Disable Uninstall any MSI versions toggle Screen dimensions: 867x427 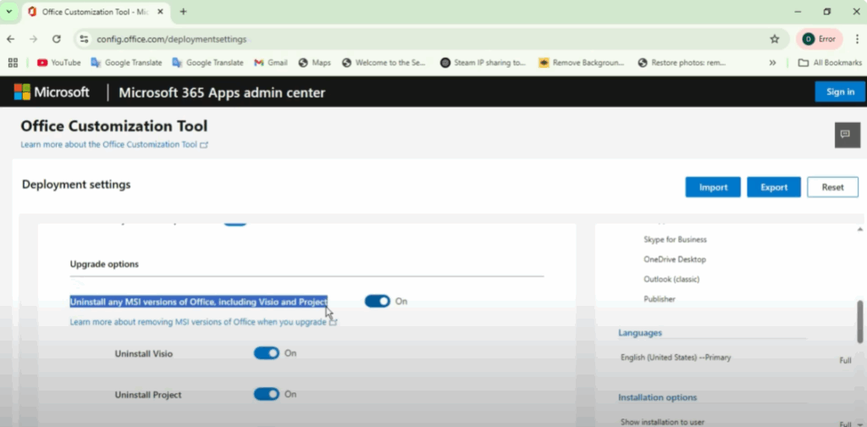[x=378, y=301]
